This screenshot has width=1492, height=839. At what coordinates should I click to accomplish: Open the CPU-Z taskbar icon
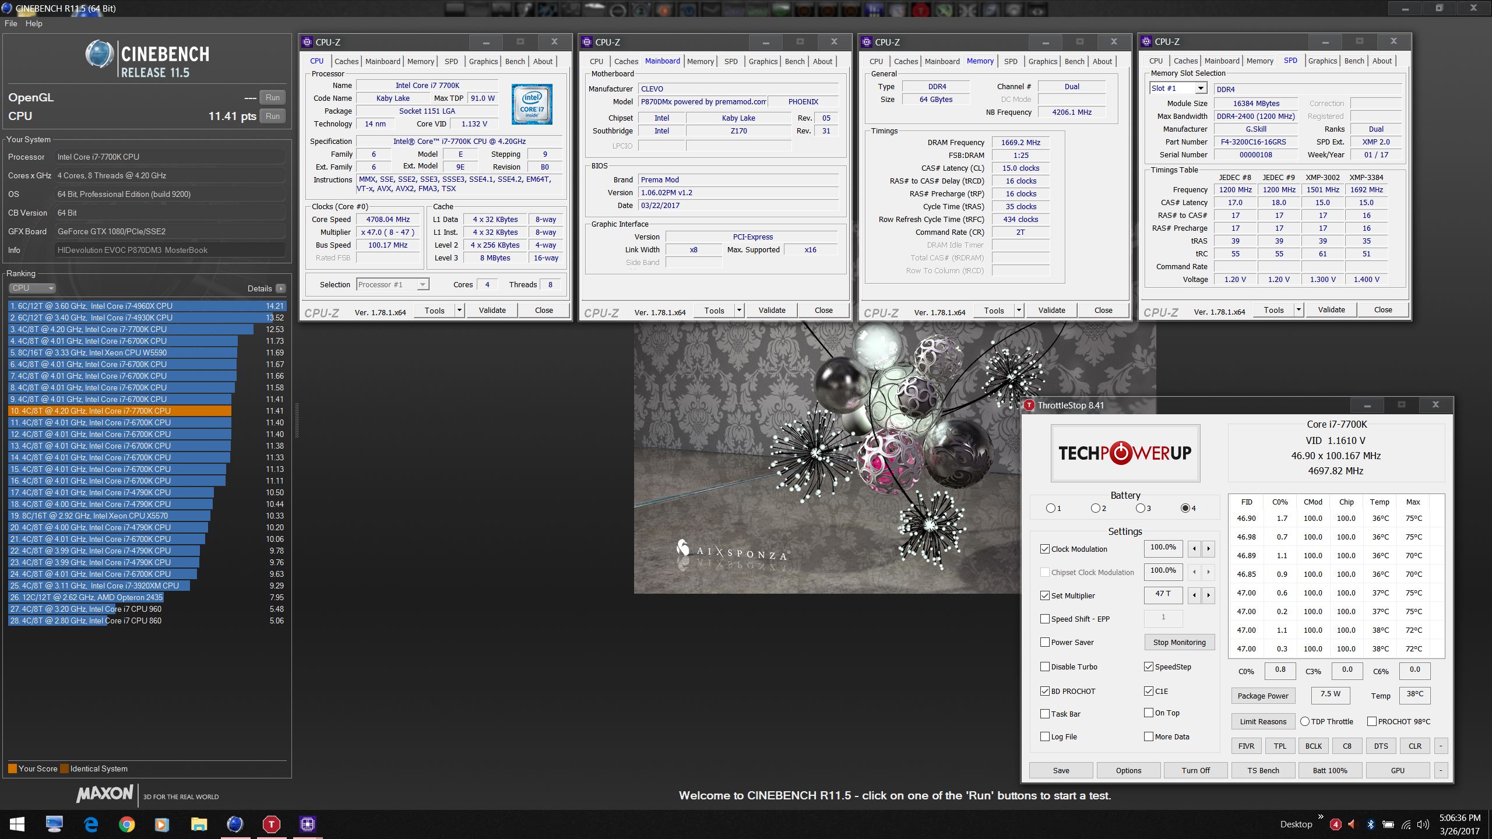pos(307,824)
